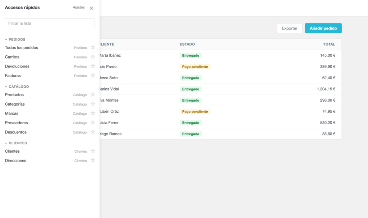Favorite the Marcas item star
Image resolution: width=368 pixels, height=218 pixels.
(x=93, y=113)
